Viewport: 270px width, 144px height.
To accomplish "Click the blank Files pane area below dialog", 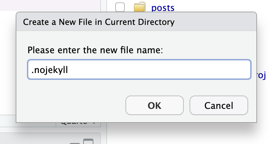I will pyautogui.click(x=188, y=134).
